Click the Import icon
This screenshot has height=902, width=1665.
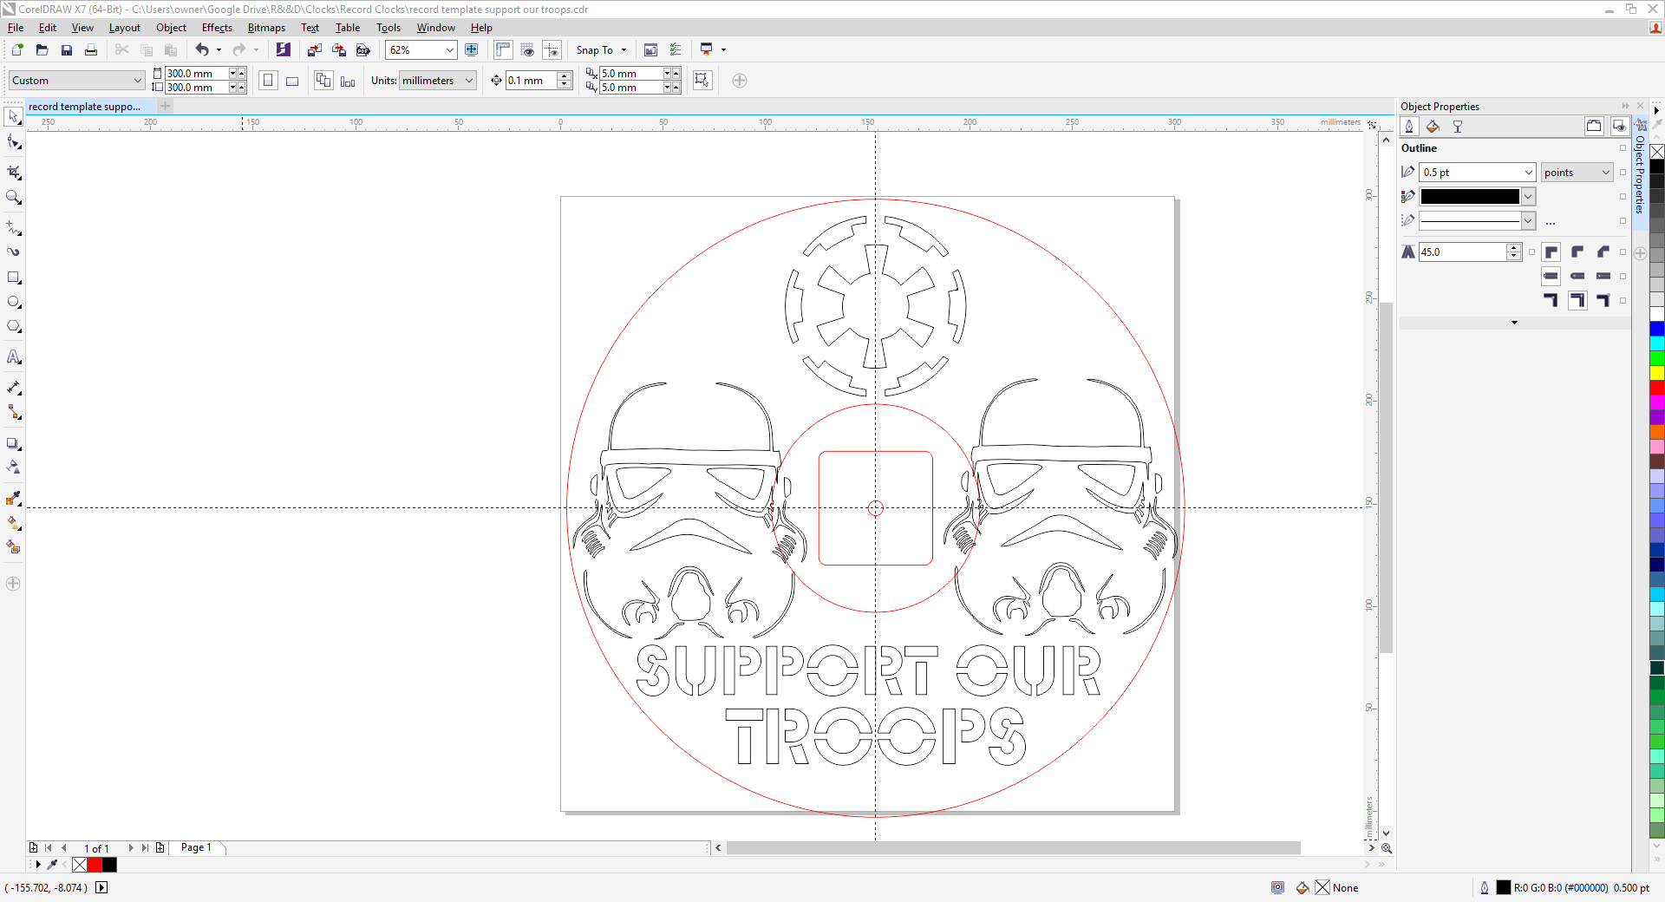point(315,50)
